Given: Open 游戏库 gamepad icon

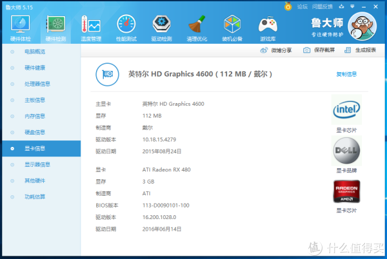Looking at the screenshot, I should (x=268, y=28).
